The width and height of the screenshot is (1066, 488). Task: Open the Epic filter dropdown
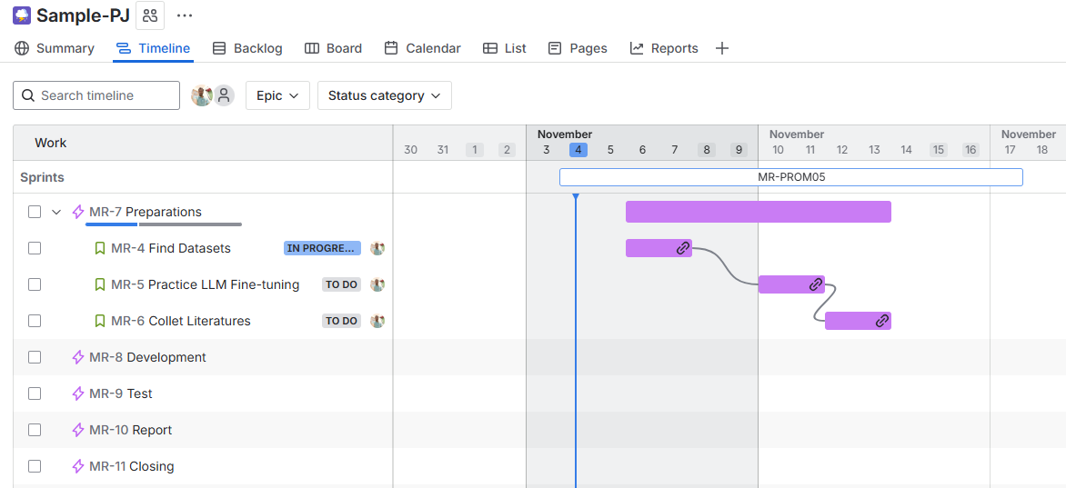(277, 95)
